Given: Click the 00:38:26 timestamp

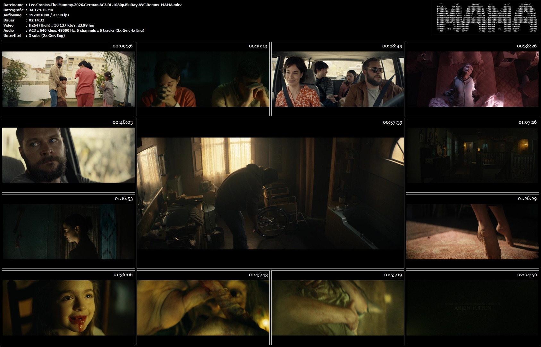Looking at the screenshot, I should coord(527,46).
